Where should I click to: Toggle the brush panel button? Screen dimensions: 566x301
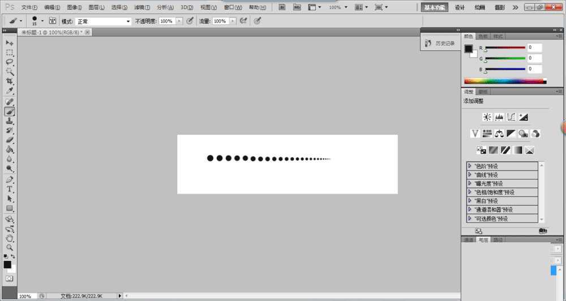click(53, 21)
